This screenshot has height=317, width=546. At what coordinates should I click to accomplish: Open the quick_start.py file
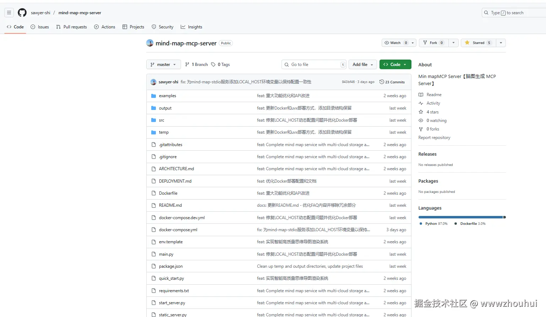[171, 278]
